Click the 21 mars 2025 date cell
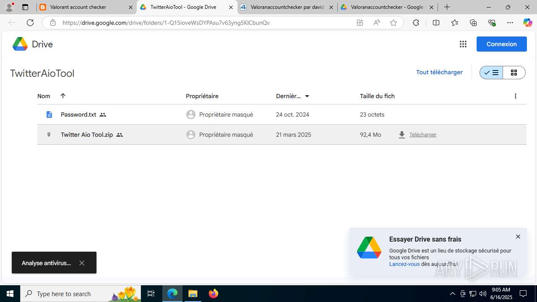 coord(294,135)
